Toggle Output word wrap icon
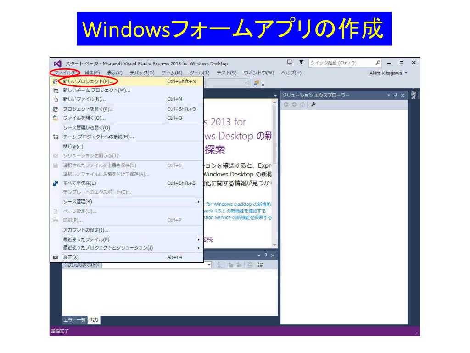Image resolution: width=470 pixels, height=353 pixels. 261,265
